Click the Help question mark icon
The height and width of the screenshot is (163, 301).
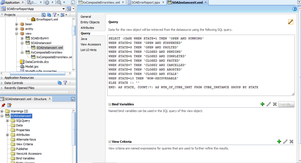pyautogui.click(x=294, y=9)
